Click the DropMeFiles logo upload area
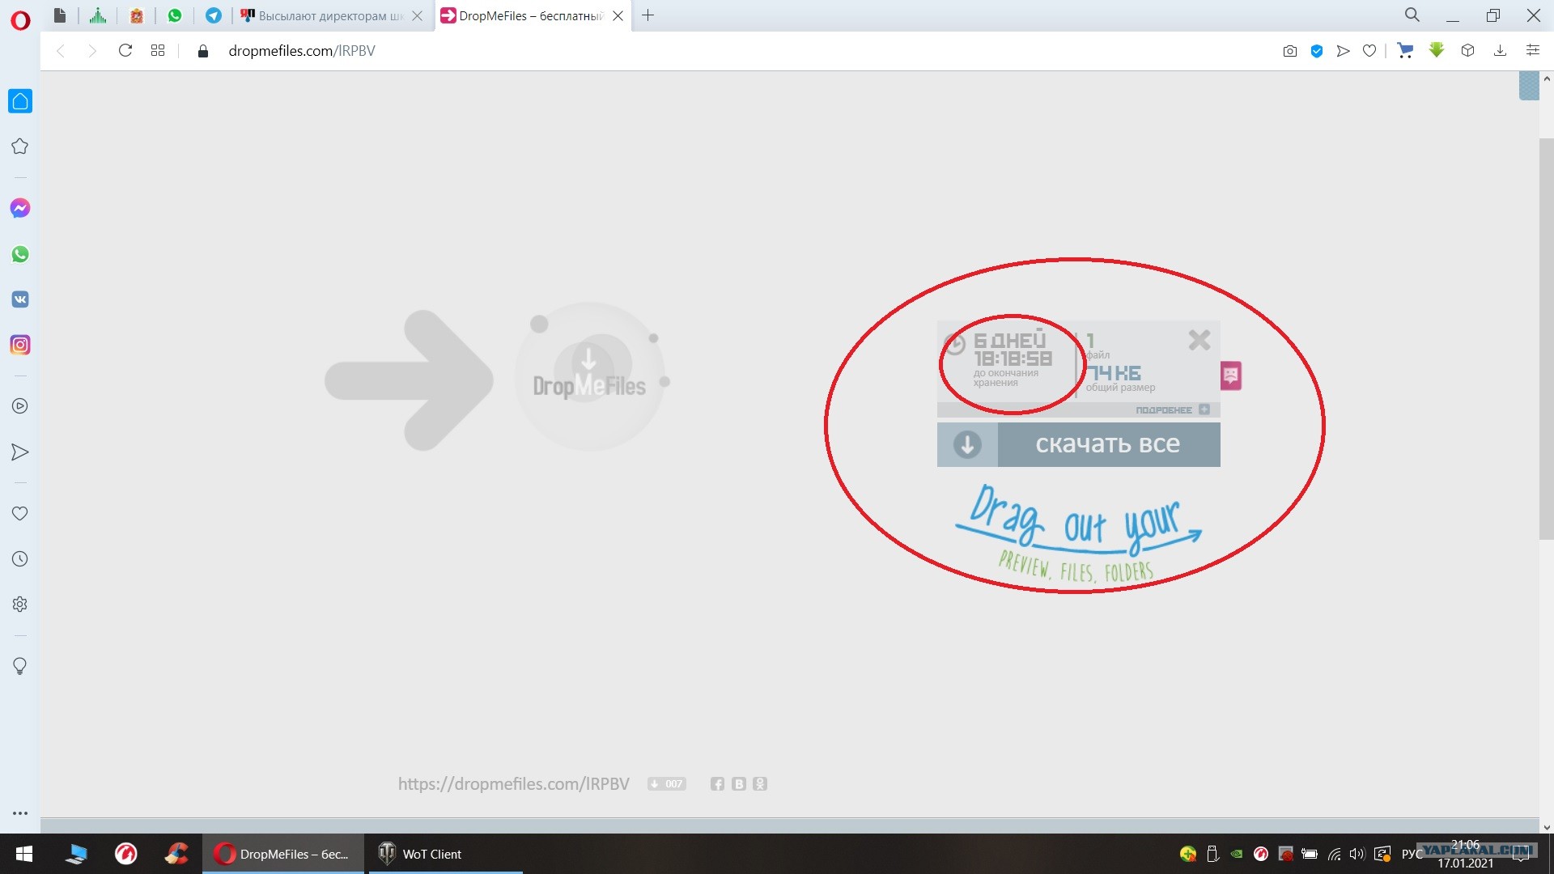This screenshot has height=874, width=1554. click(589, 377)
